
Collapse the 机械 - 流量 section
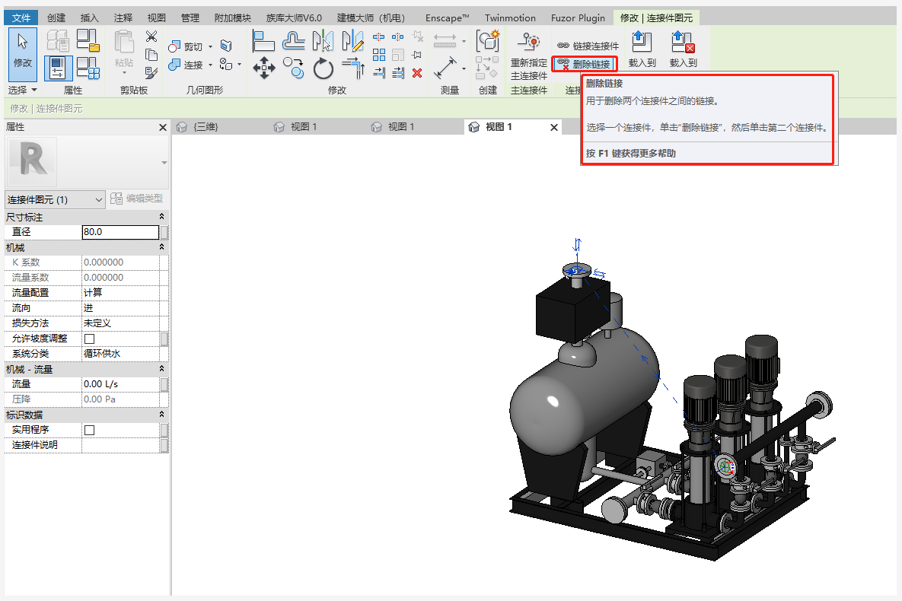point(161,370)
